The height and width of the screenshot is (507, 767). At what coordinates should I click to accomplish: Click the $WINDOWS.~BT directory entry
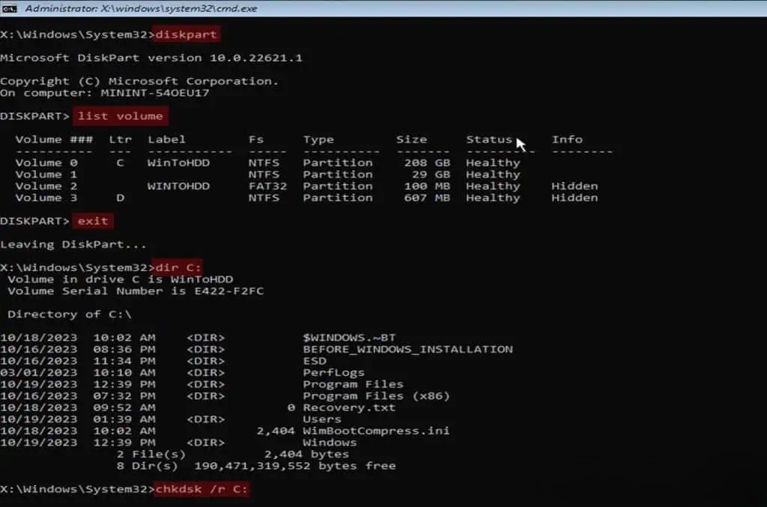(349, 337)
